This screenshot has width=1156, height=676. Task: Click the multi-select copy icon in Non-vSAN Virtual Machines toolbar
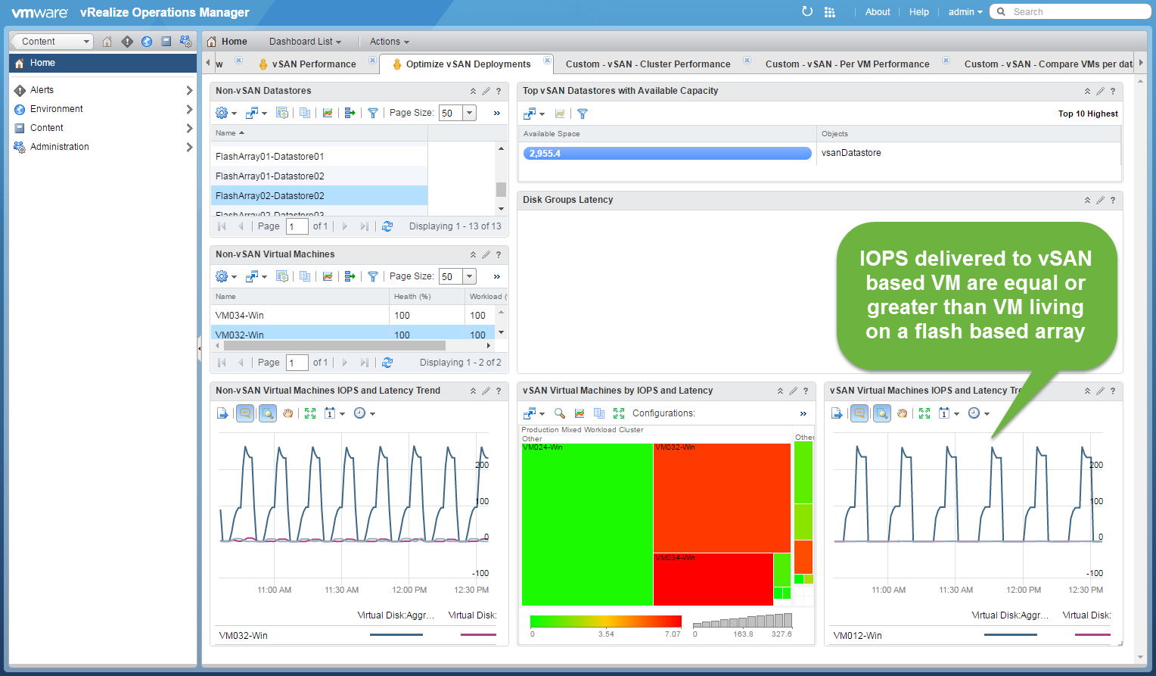[x=305, y=276]
